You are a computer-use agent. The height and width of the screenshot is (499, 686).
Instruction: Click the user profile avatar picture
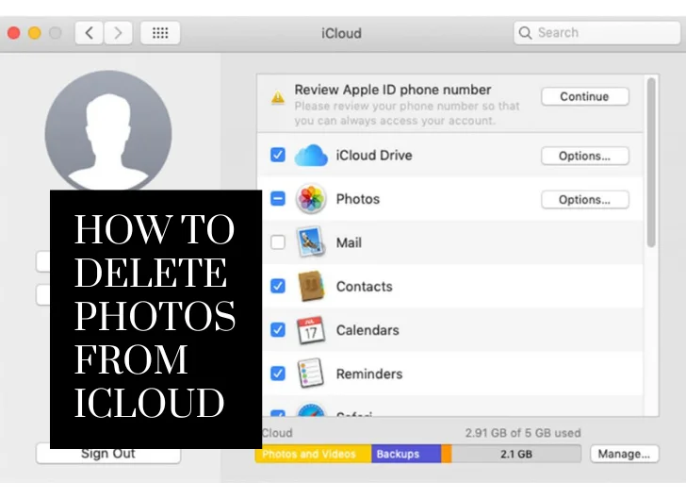tap(108, 131)
